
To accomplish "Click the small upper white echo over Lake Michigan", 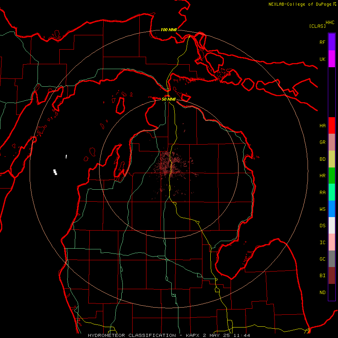I will [66, 157].
